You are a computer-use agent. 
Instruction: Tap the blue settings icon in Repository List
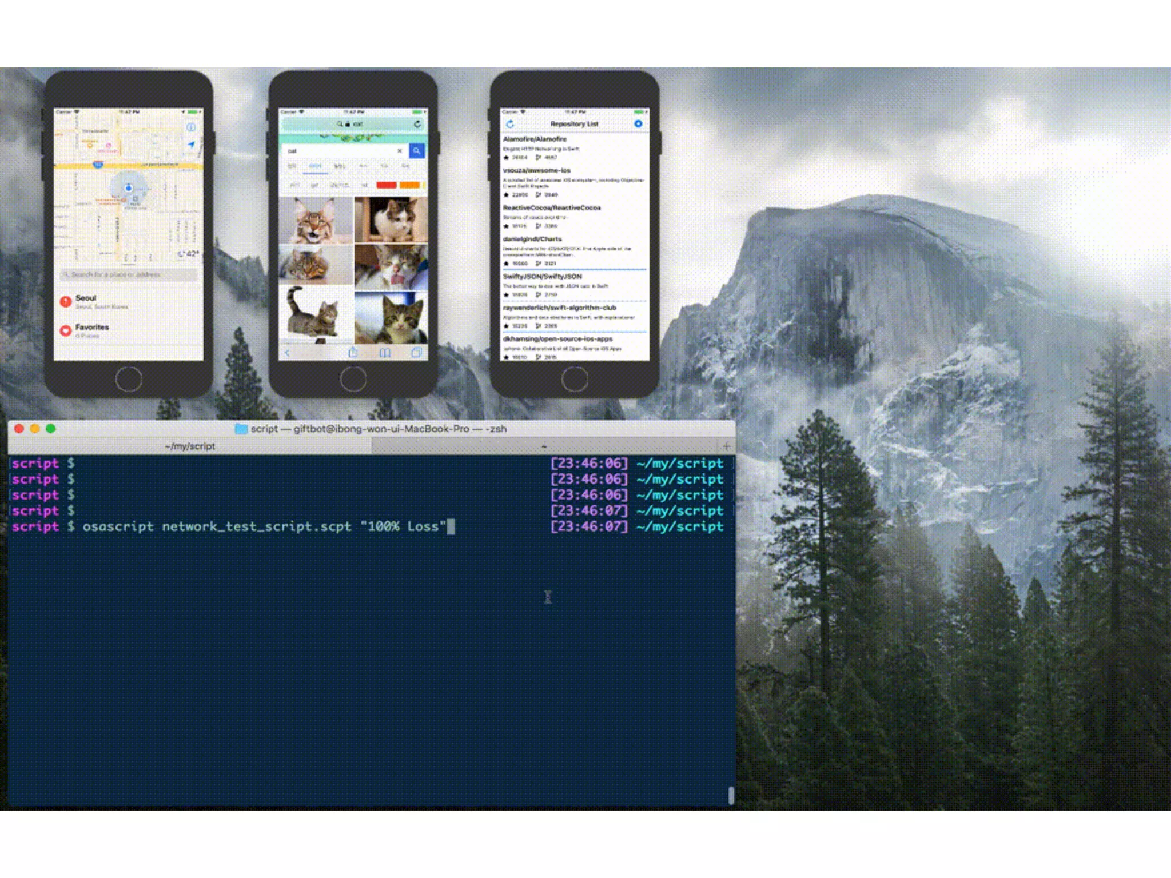click(638, 124)
